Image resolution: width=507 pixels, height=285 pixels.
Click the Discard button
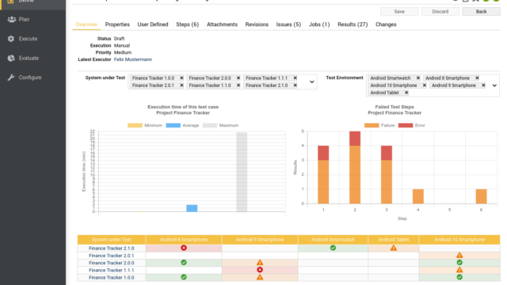pyautogui.click(x=440, y=12)
